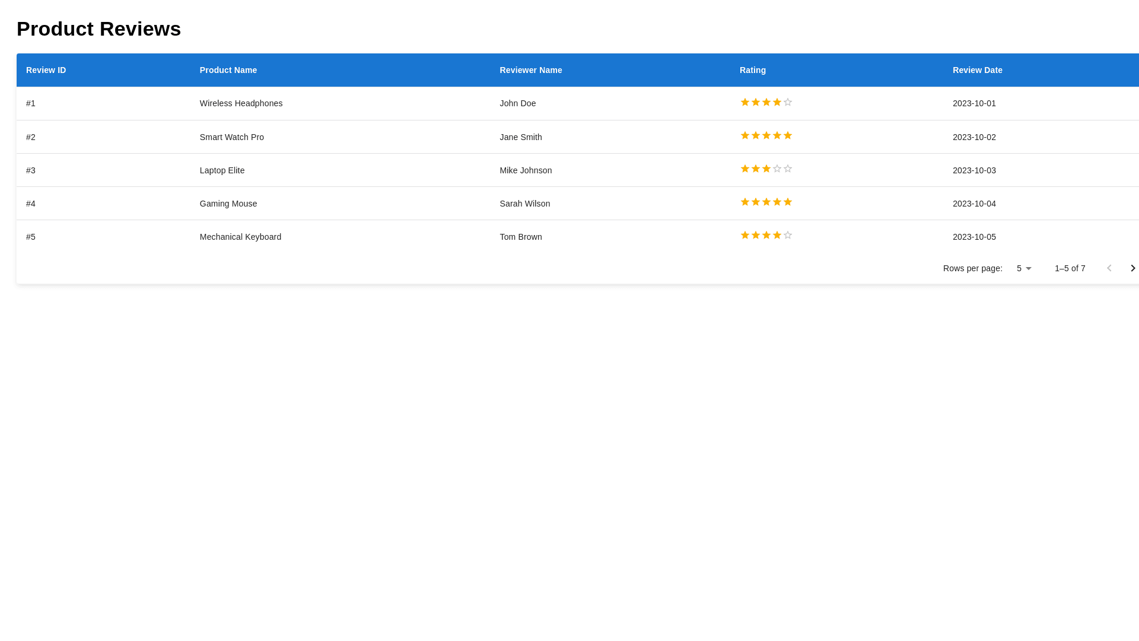Click the previous page arrow
Image resolution: width=1139 pixels, height=641 pixels.
(x=1109, y=268)
